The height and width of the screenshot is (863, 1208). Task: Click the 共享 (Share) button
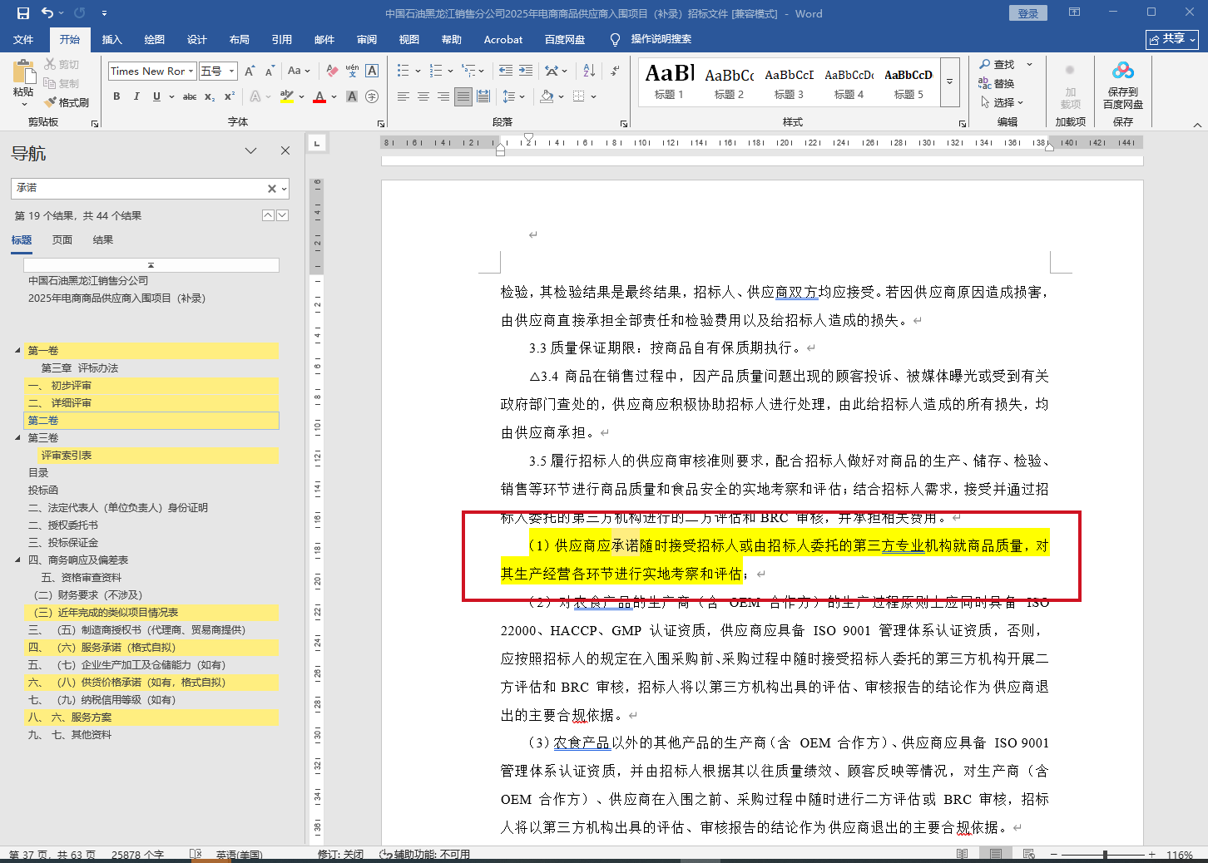click(1172, 39)
